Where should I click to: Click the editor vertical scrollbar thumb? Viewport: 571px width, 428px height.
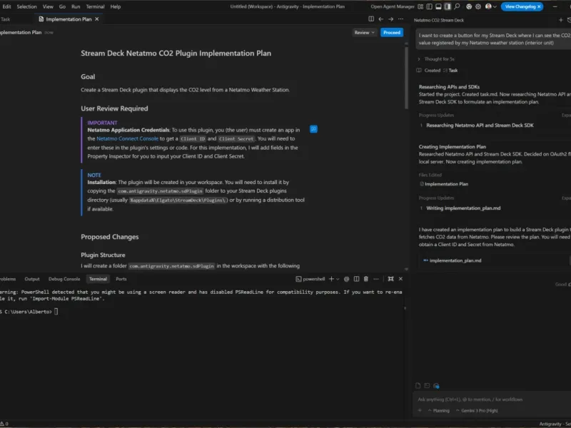pyautogui.click(x=406, y=77)
